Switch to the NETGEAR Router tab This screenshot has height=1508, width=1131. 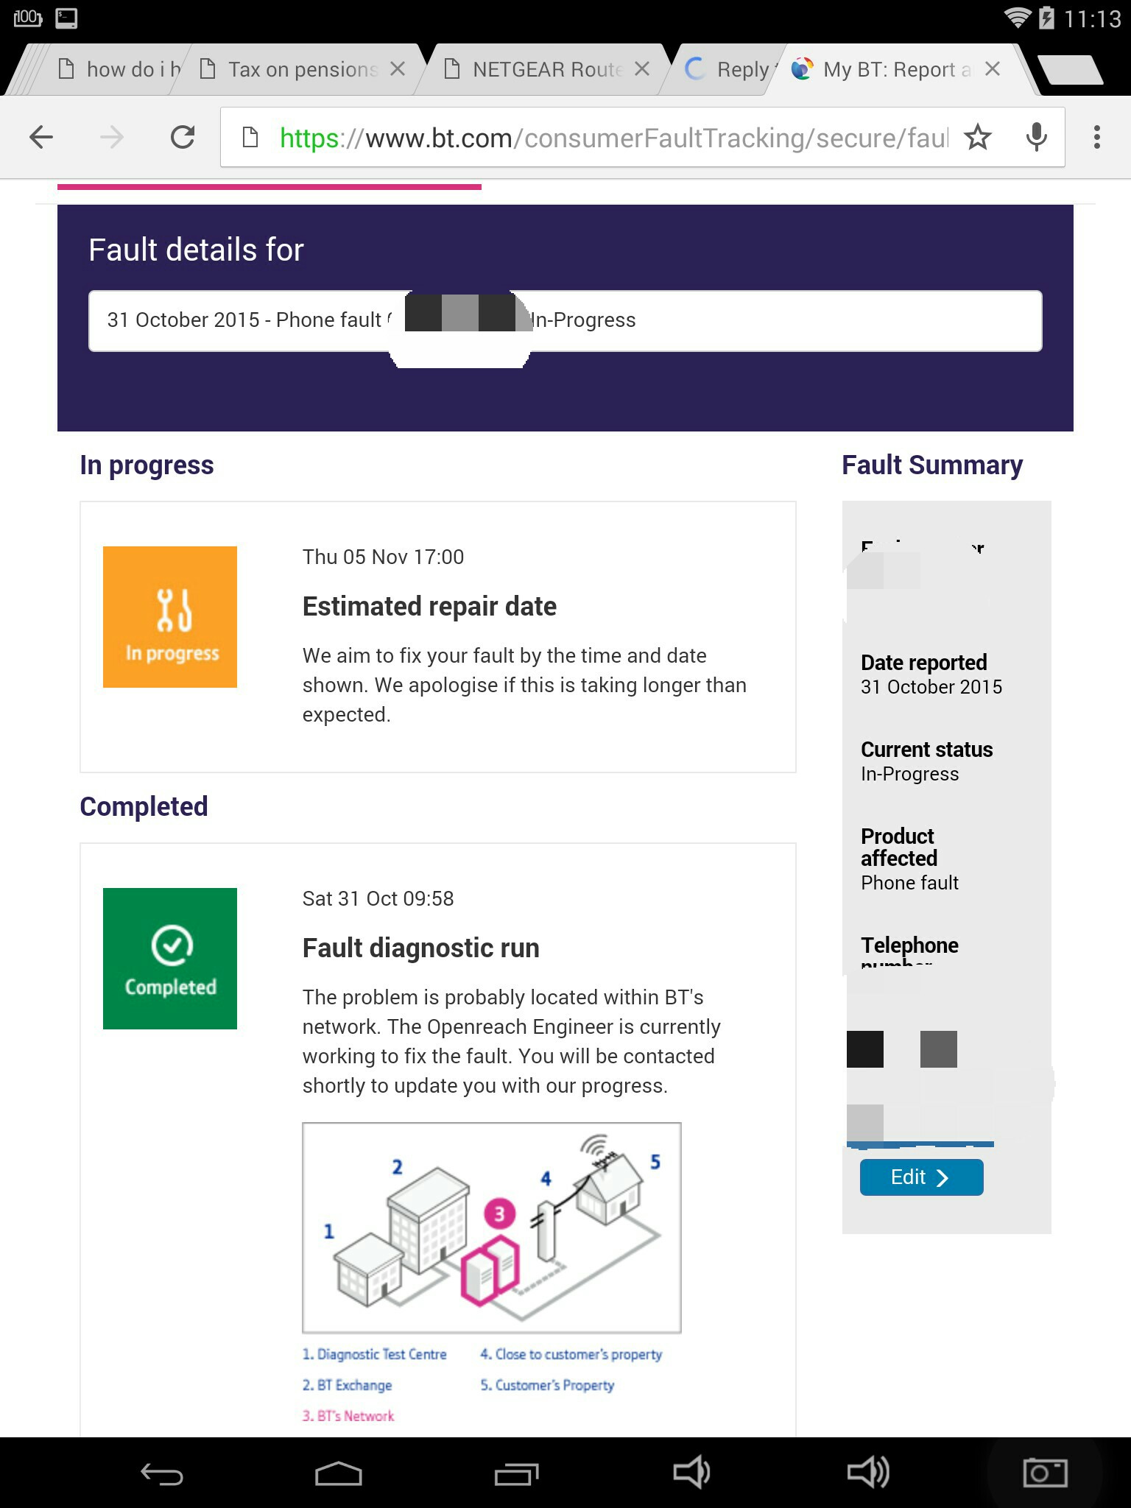tap(546, 70)
